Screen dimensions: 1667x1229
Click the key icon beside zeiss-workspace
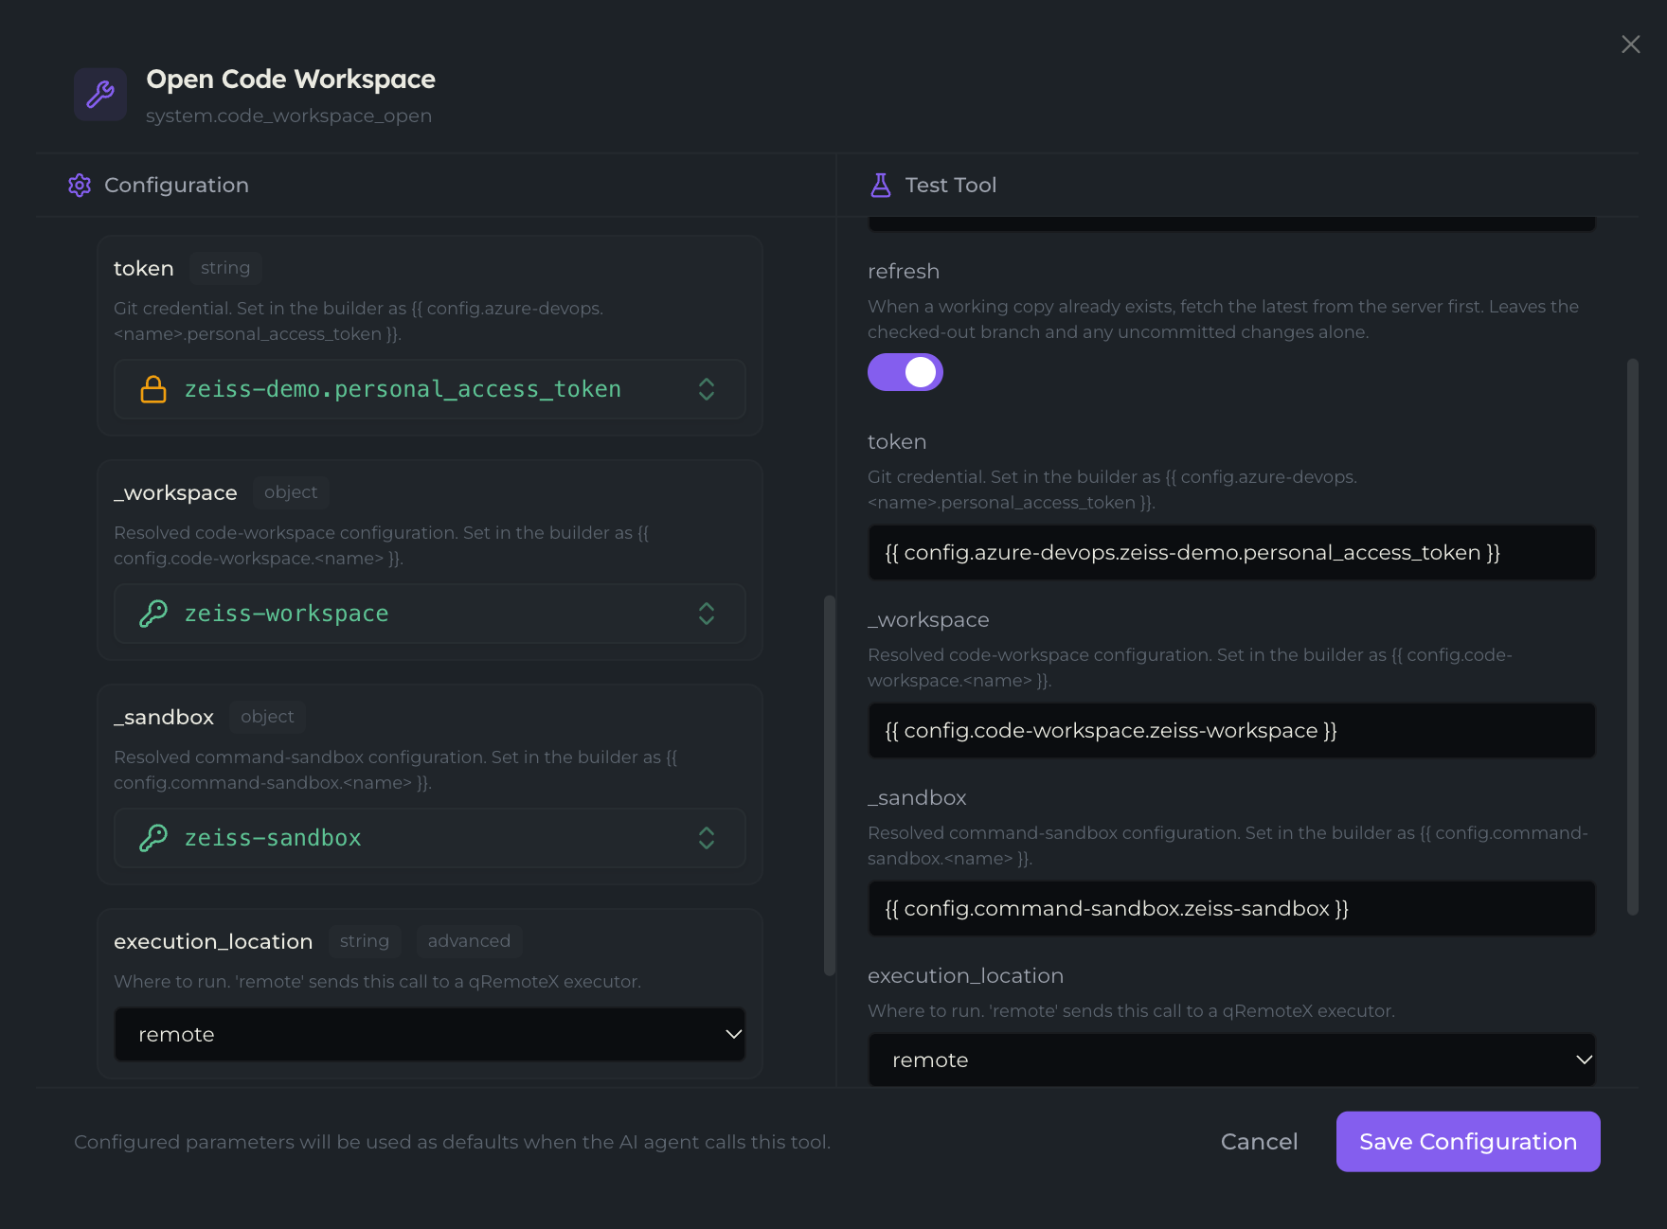click(x=153, y=614)
